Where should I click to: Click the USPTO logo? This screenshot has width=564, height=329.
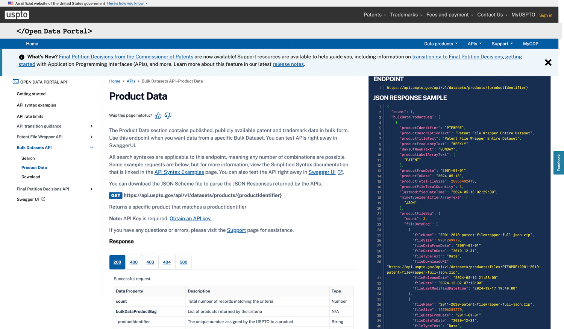tap(17, 15)
